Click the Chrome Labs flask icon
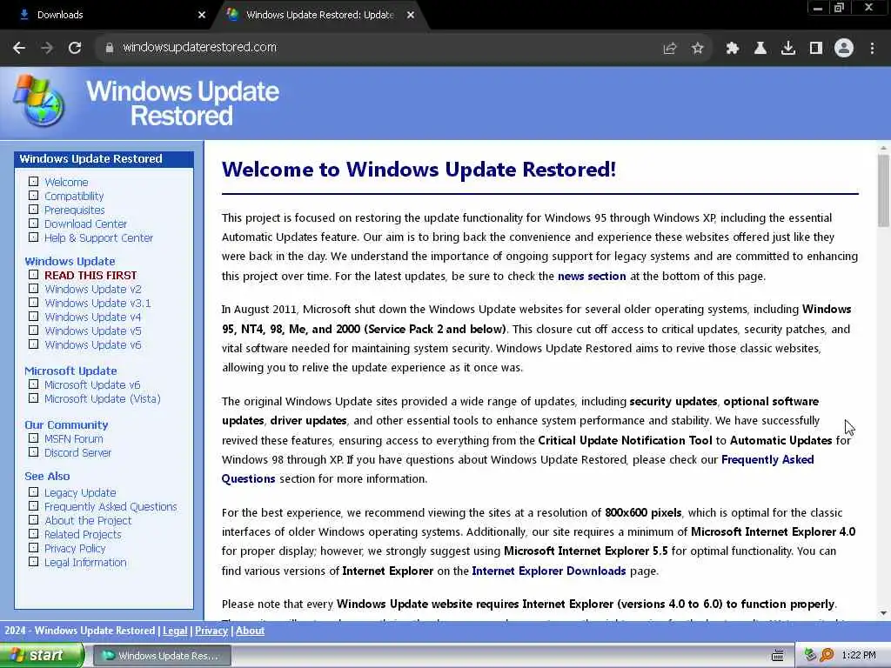 (x=760, y=49)
